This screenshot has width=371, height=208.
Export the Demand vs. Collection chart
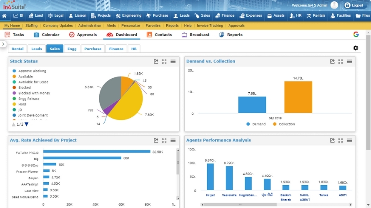[x=332, y=62]
